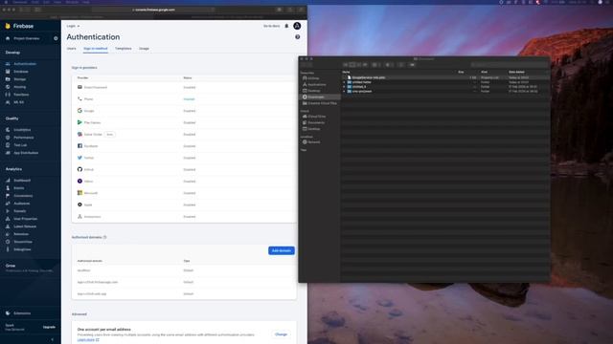Open Apple provider row
This screenshot has width=613, height=344.
(x=184, y=204)
